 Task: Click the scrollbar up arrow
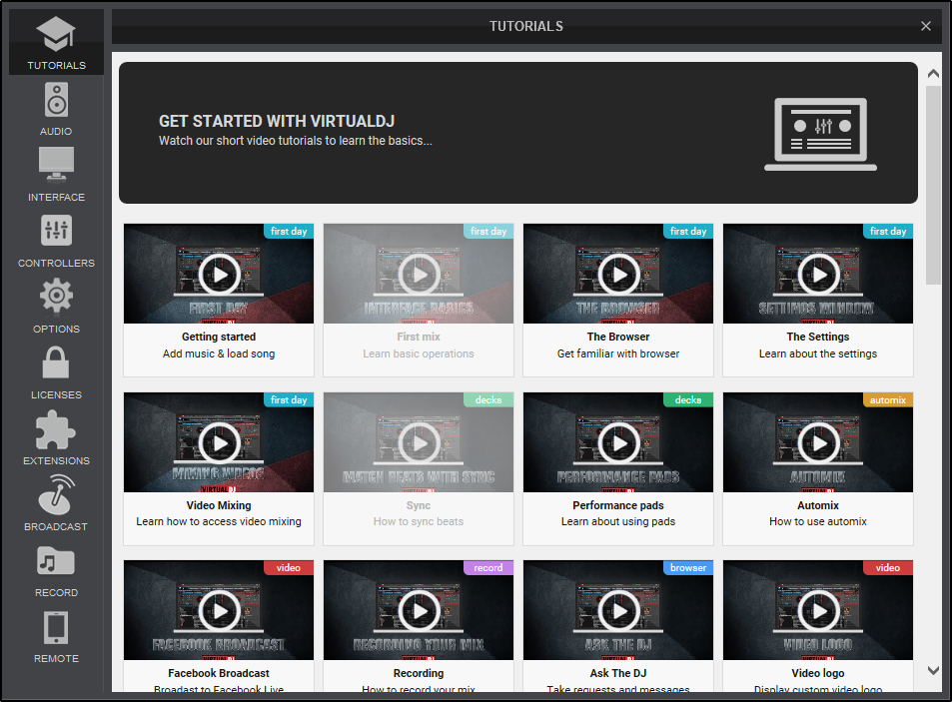[933, 74]
